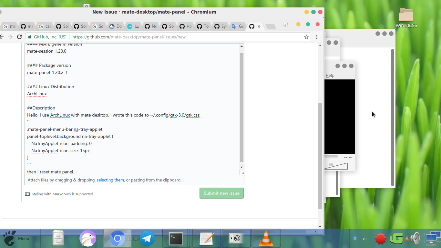The width and height of the screenshot is (441, 248).
Task: Open the Win10CSS desktop folder
Action: [x=406, y=18]
